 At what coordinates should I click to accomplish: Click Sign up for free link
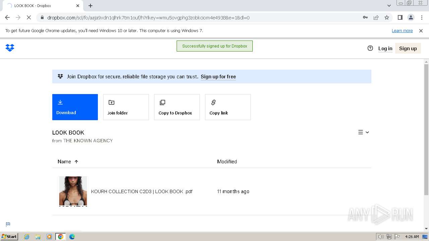(x=218, y=77)
